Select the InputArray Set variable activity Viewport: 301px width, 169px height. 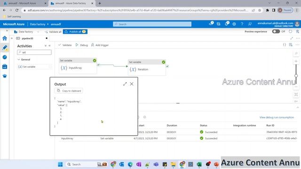coord(78,66)
